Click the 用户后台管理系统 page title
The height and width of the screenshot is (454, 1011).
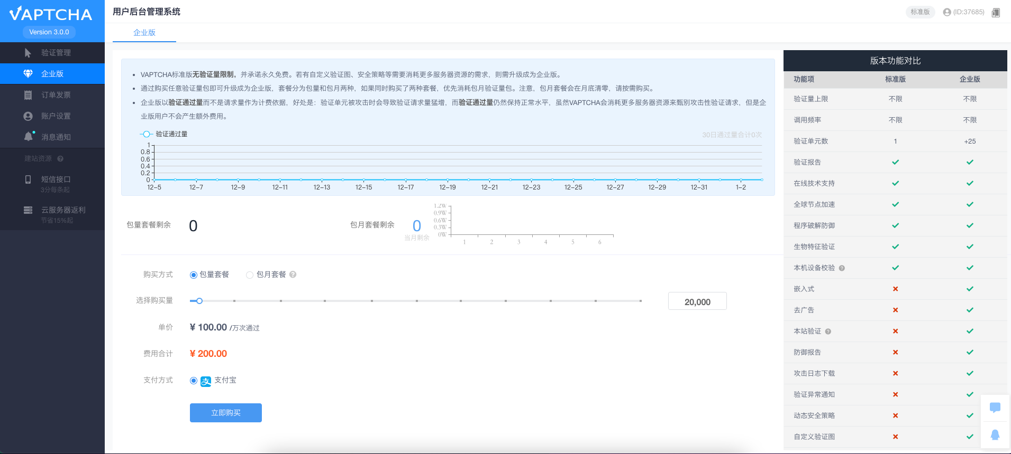pyautogui.click(x=147, y=12)
